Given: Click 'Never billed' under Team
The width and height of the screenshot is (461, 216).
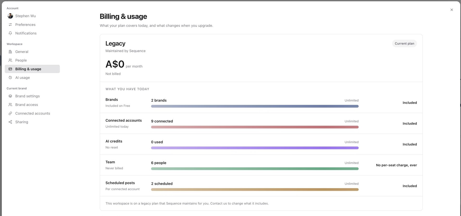Looking at the screenshot, I should coord(114,168).
